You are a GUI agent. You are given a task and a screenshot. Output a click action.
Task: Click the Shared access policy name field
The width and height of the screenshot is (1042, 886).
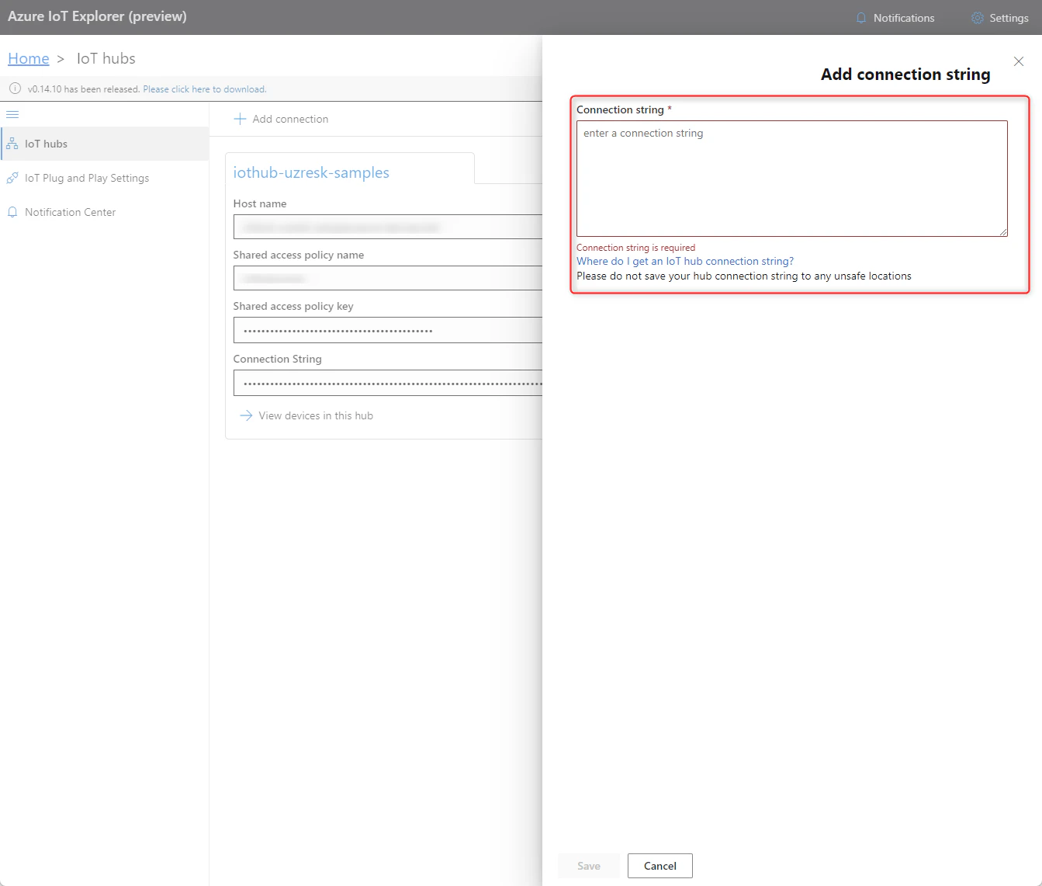pyautogui.click(x=388, y=278)
